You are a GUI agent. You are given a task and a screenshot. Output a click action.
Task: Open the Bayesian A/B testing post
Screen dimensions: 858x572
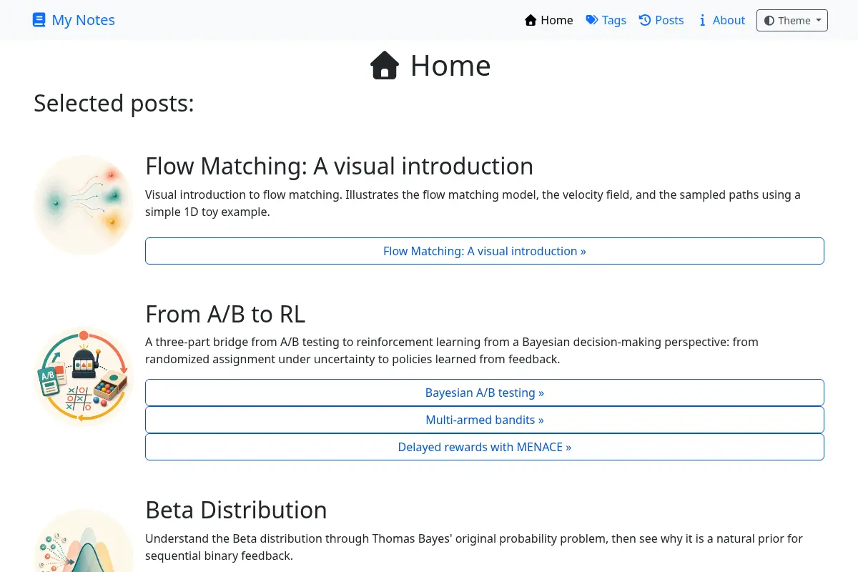[x=485, y=393]
